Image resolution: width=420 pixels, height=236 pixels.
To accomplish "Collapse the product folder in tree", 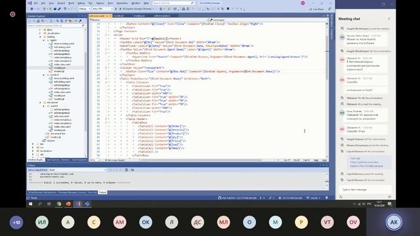I will tap(44, 75).
